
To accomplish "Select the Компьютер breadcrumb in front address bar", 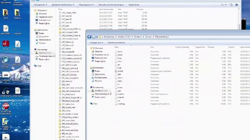I will (109, 37).
